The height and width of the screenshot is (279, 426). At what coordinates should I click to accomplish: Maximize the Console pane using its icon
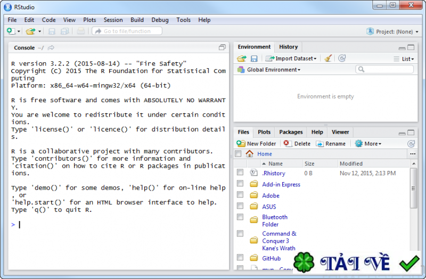[222, 47]
